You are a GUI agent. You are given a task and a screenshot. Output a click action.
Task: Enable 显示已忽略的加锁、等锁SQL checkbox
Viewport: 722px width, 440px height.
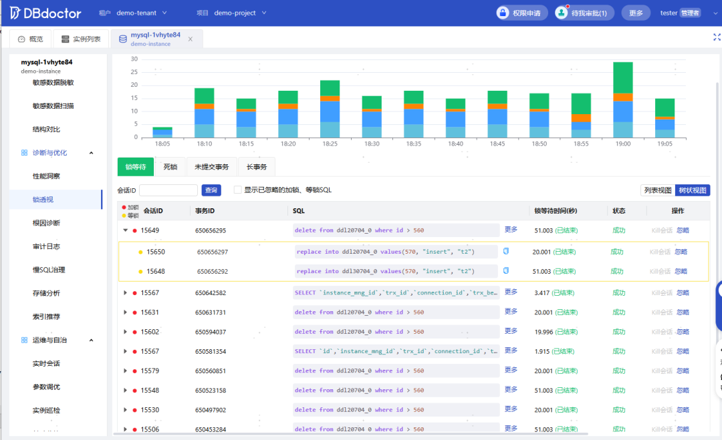point(237,190)
